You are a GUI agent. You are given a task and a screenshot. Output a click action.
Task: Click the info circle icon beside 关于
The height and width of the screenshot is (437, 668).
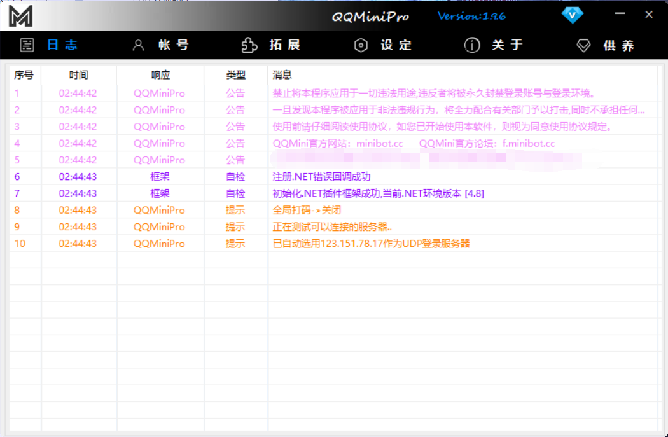pos(472,45)
